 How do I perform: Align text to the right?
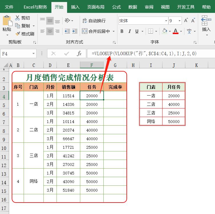click(57, 31)
